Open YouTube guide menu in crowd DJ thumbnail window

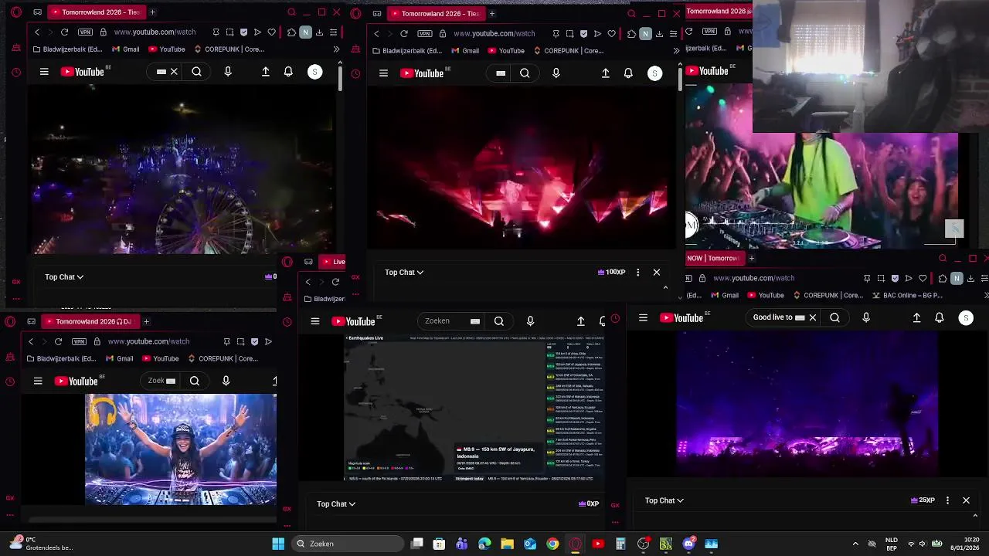[38, 381]
